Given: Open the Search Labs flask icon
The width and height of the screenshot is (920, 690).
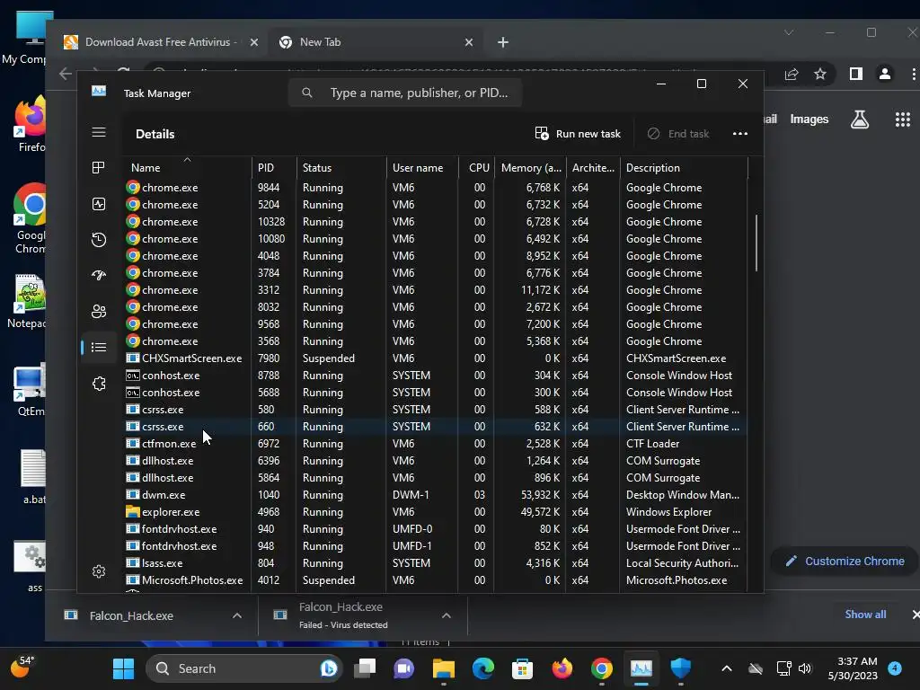Looking at the screenshot, I should coord(860,119).
